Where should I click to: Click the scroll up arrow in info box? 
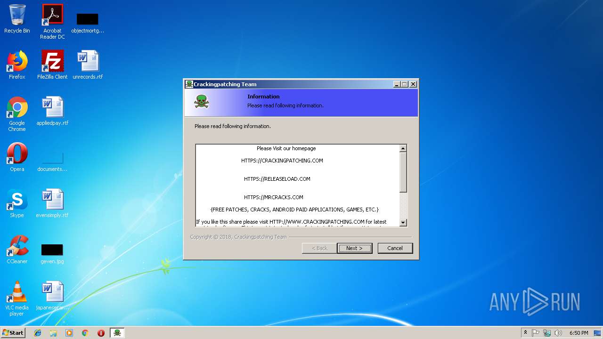[403, 148]
